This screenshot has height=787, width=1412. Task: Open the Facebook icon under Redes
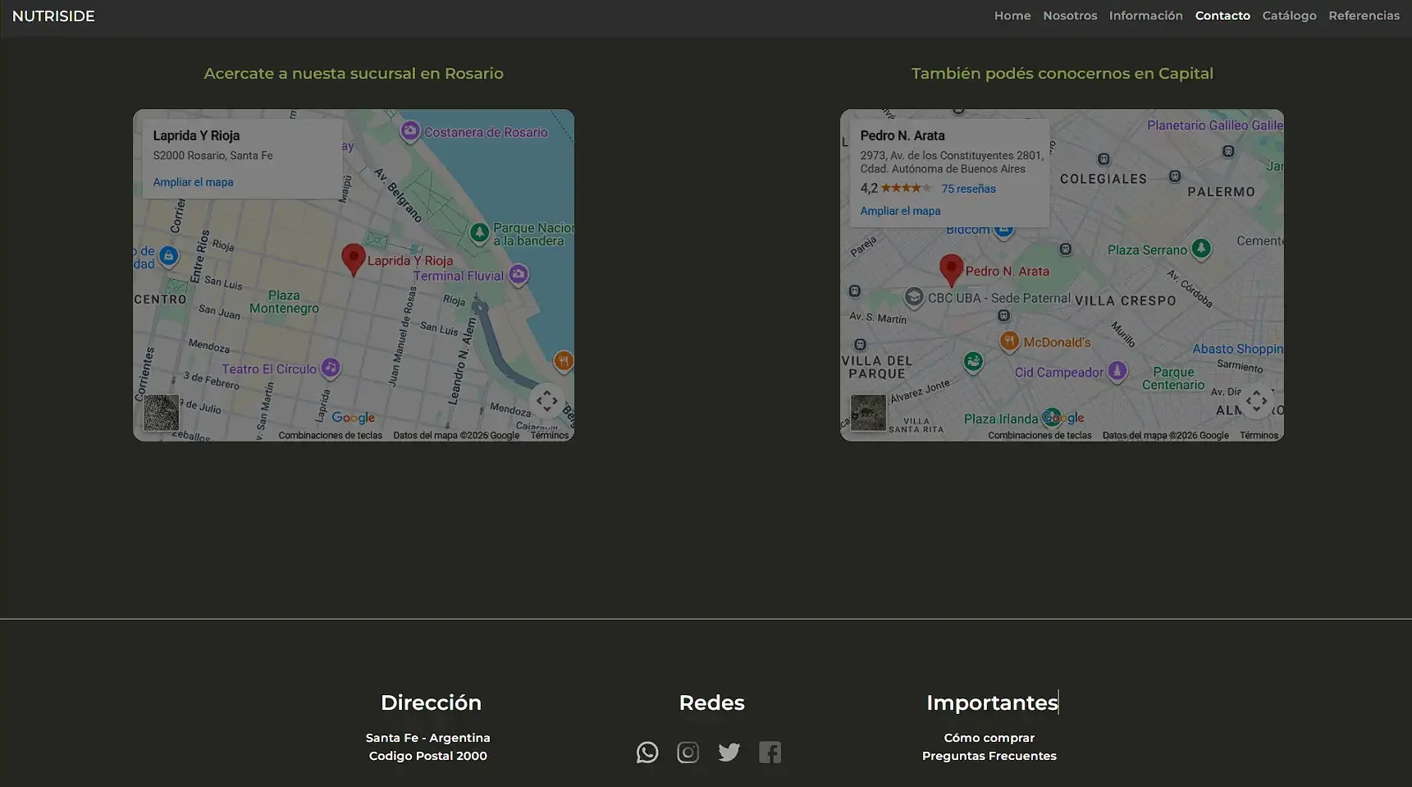pos(770,752)
